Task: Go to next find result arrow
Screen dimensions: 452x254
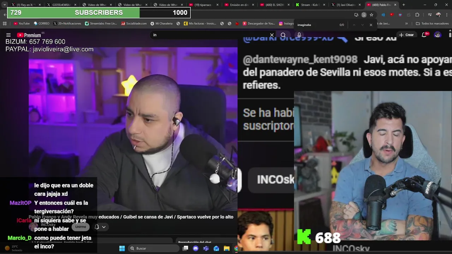Action: click(362, 25)
